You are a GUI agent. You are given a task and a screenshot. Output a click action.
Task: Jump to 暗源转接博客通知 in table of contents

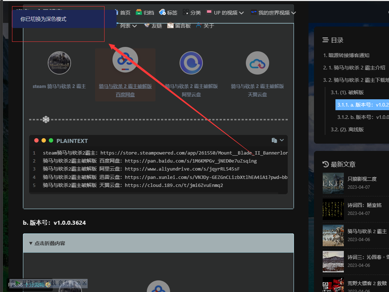[346, 55]
